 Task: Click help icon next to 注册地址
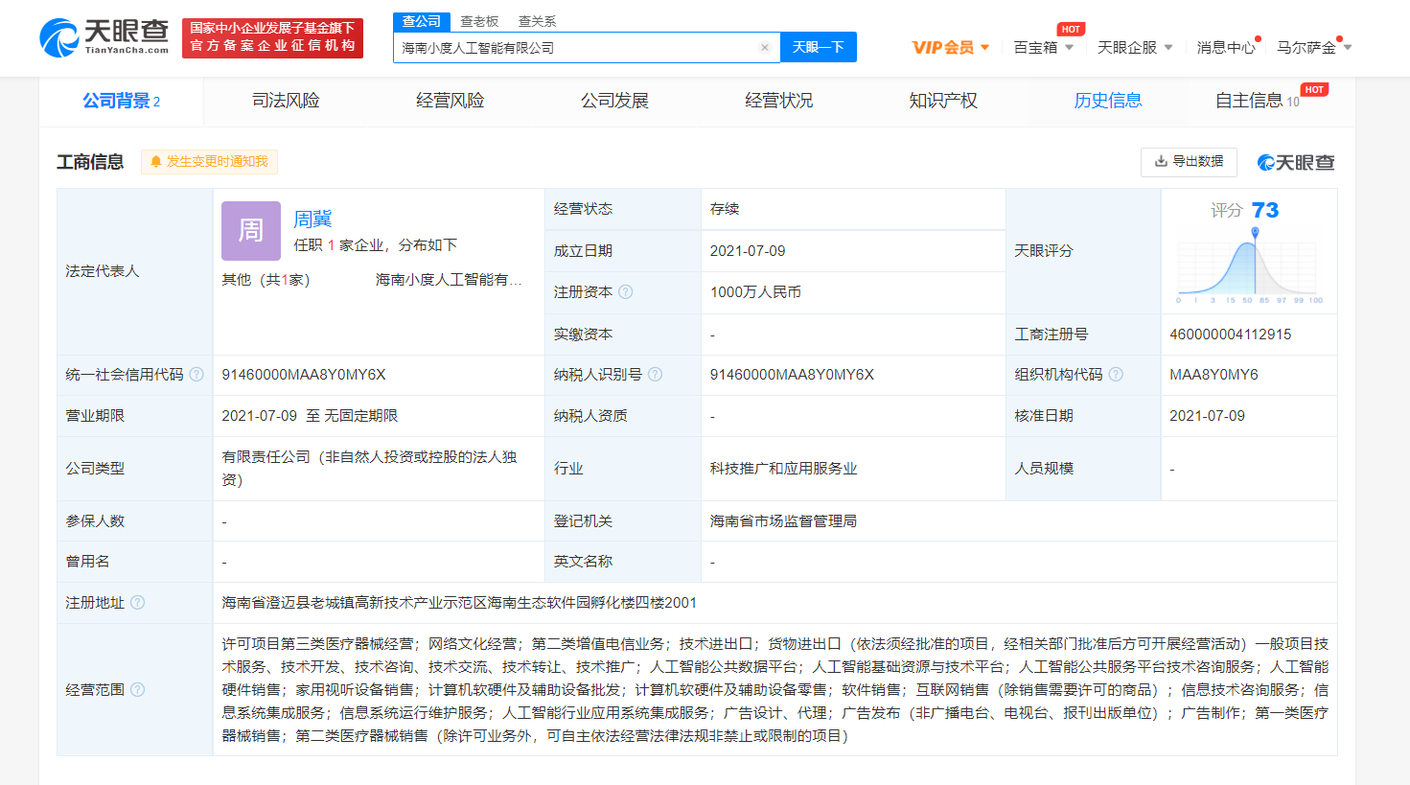coord(138,603)
